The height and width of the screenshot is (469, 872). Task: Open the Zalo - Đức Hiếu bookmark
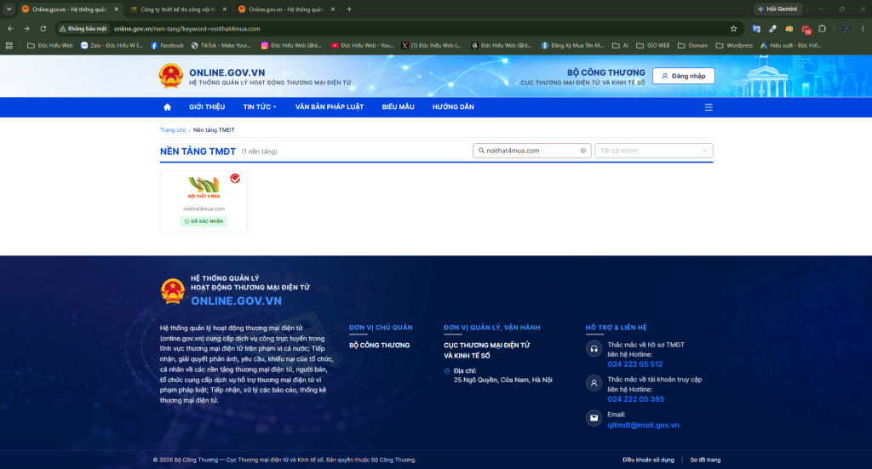tap(112, 46)
